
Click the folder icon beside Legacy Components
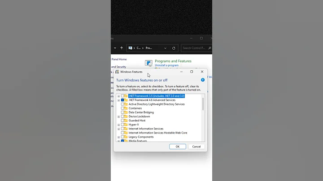[126, 137]
